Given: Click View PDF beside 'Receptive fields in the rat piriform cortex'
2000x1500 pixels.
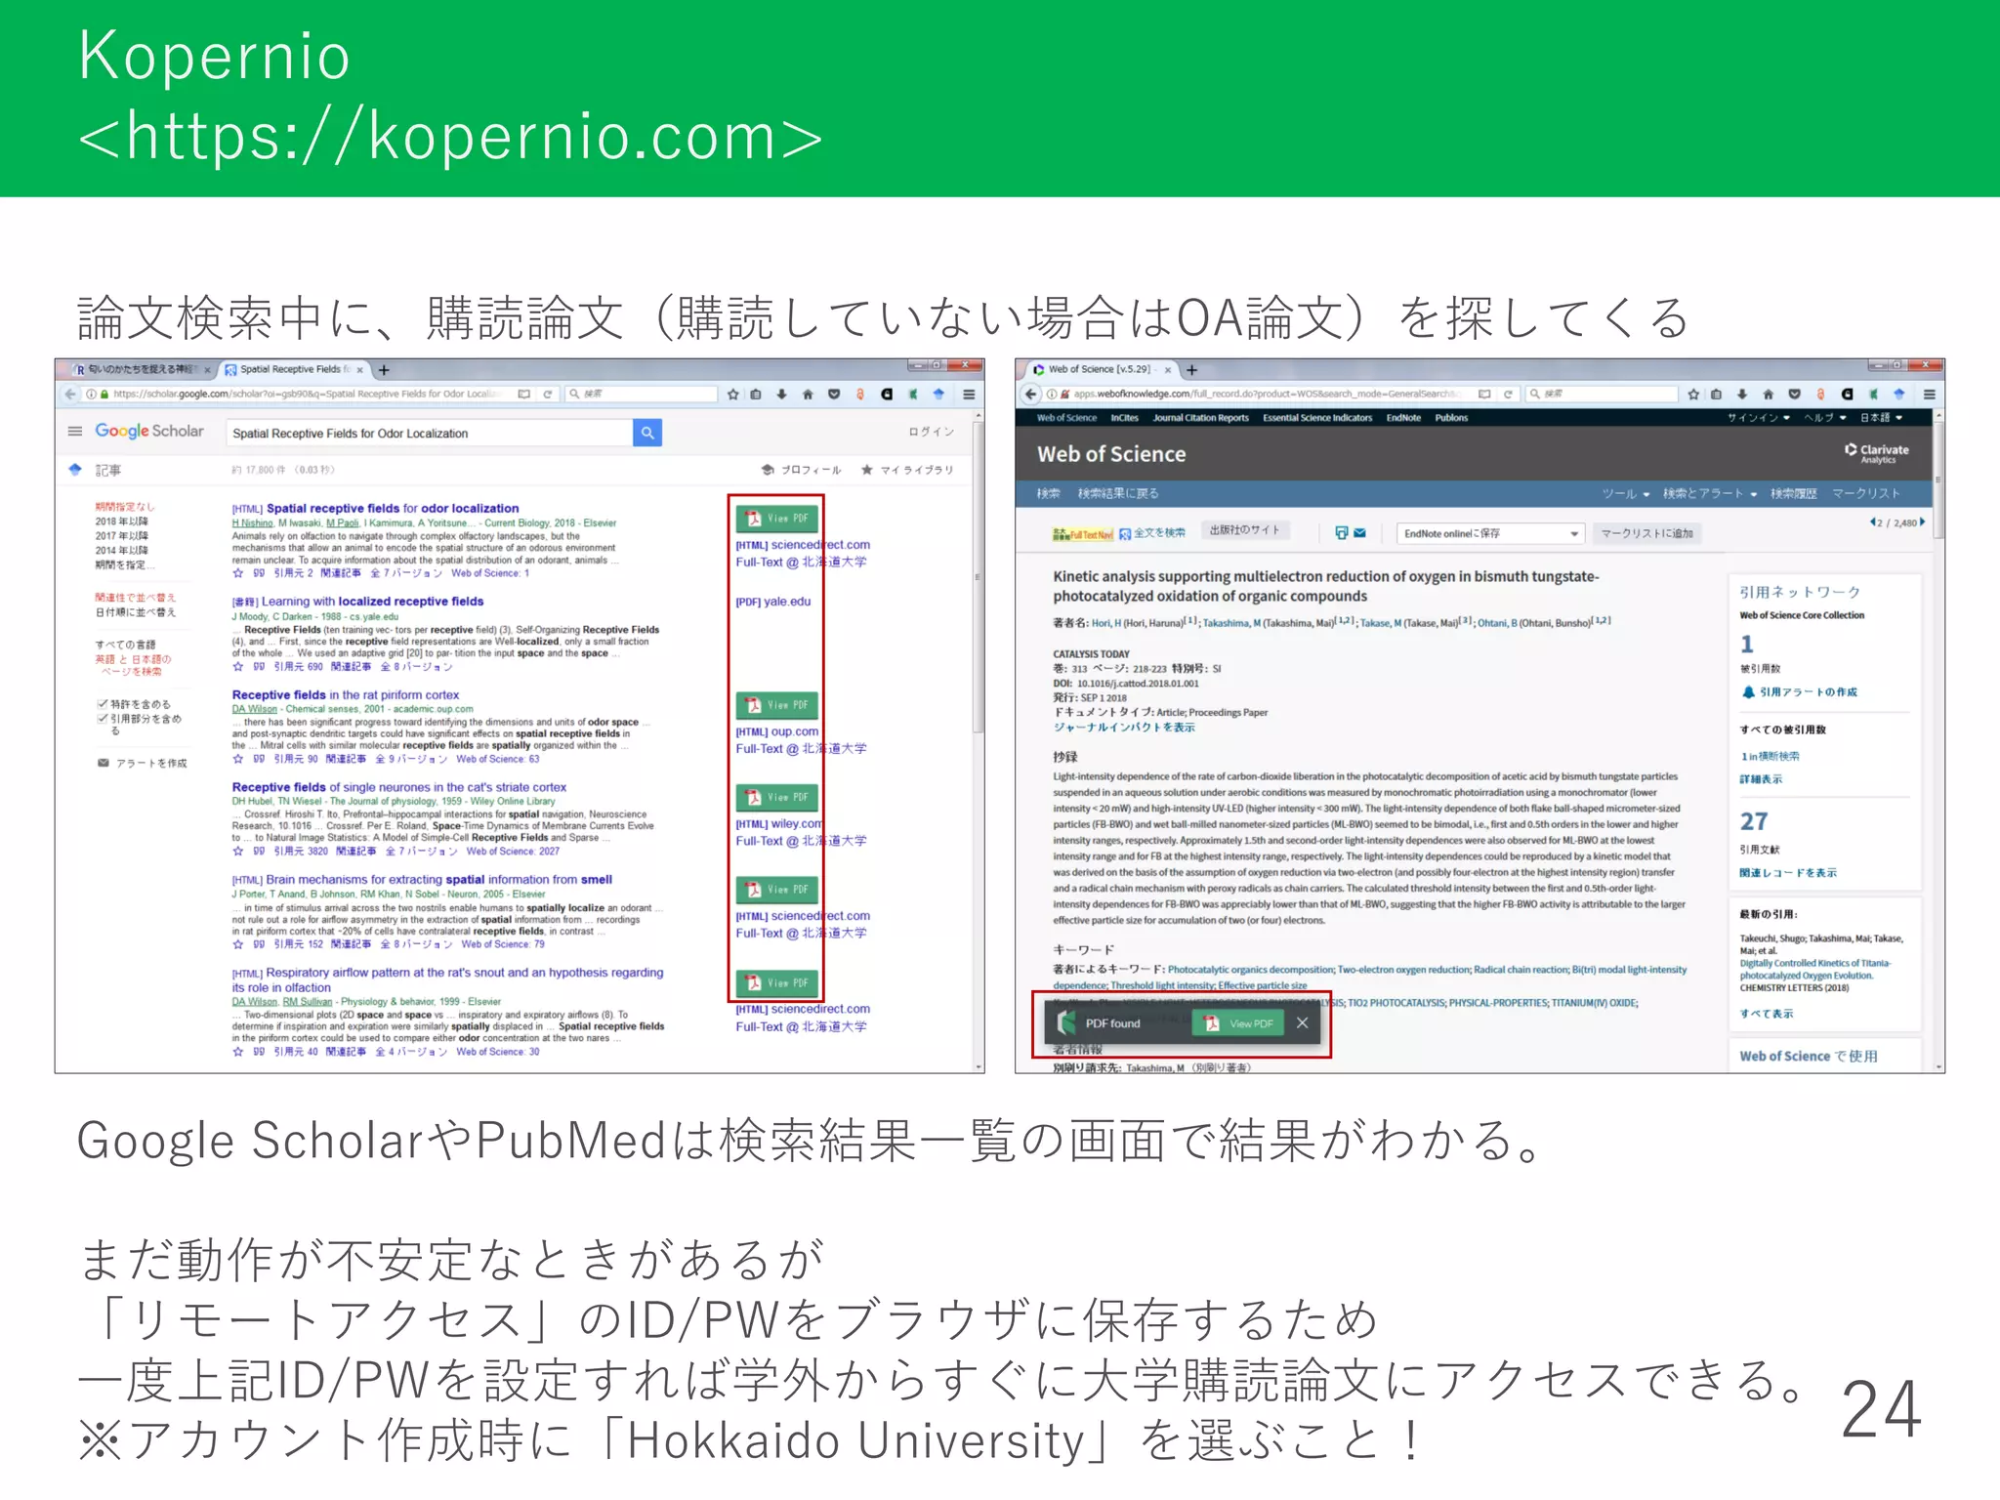Looking at the screenshot, I should (778, 705).
